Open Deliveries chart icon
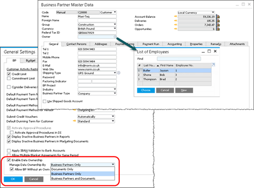254x188 pixels. click(x=218, y=21)
